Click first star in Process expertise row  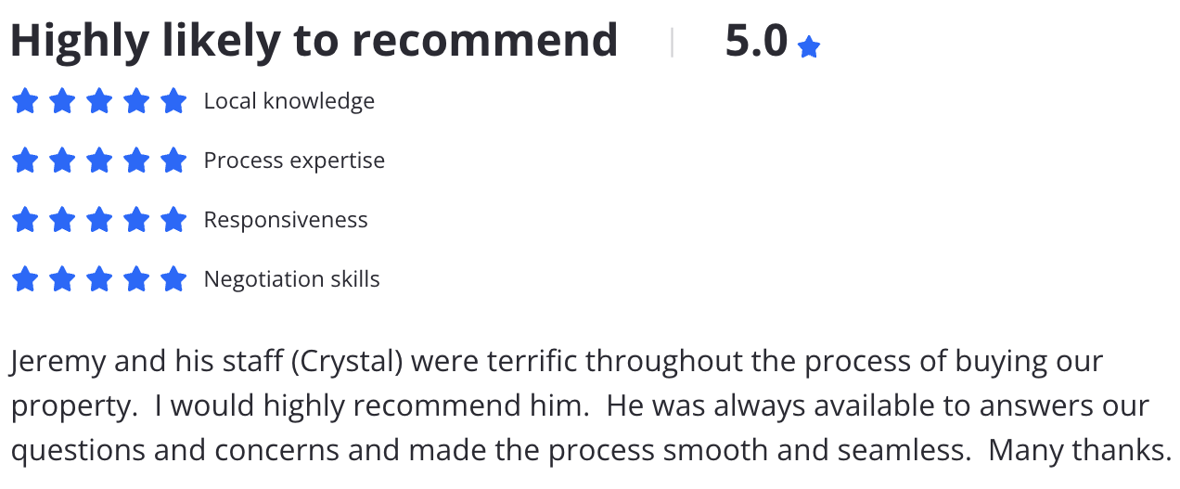coord(25,161)
